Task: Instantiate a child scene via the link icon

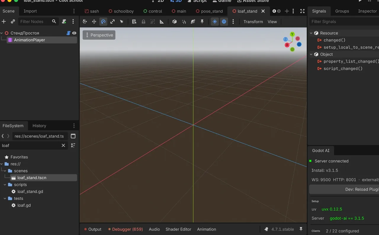Action: coord(13,22)
